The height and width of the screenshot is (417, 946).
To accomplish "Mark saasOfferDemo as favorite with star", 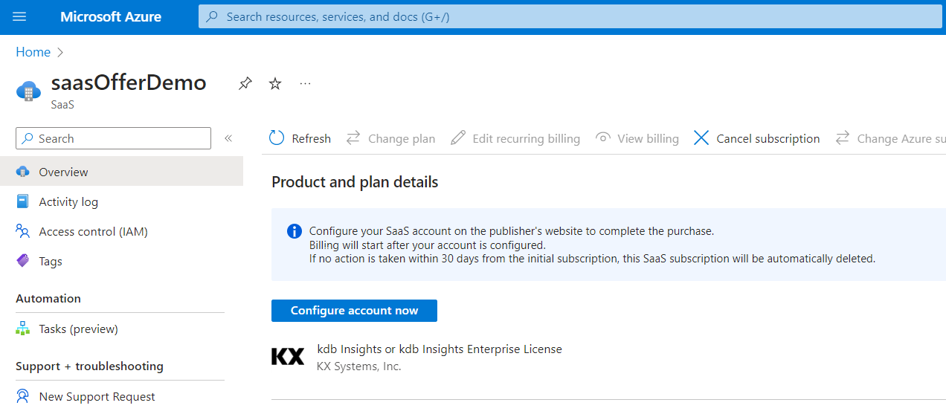I will pos(275,84).
